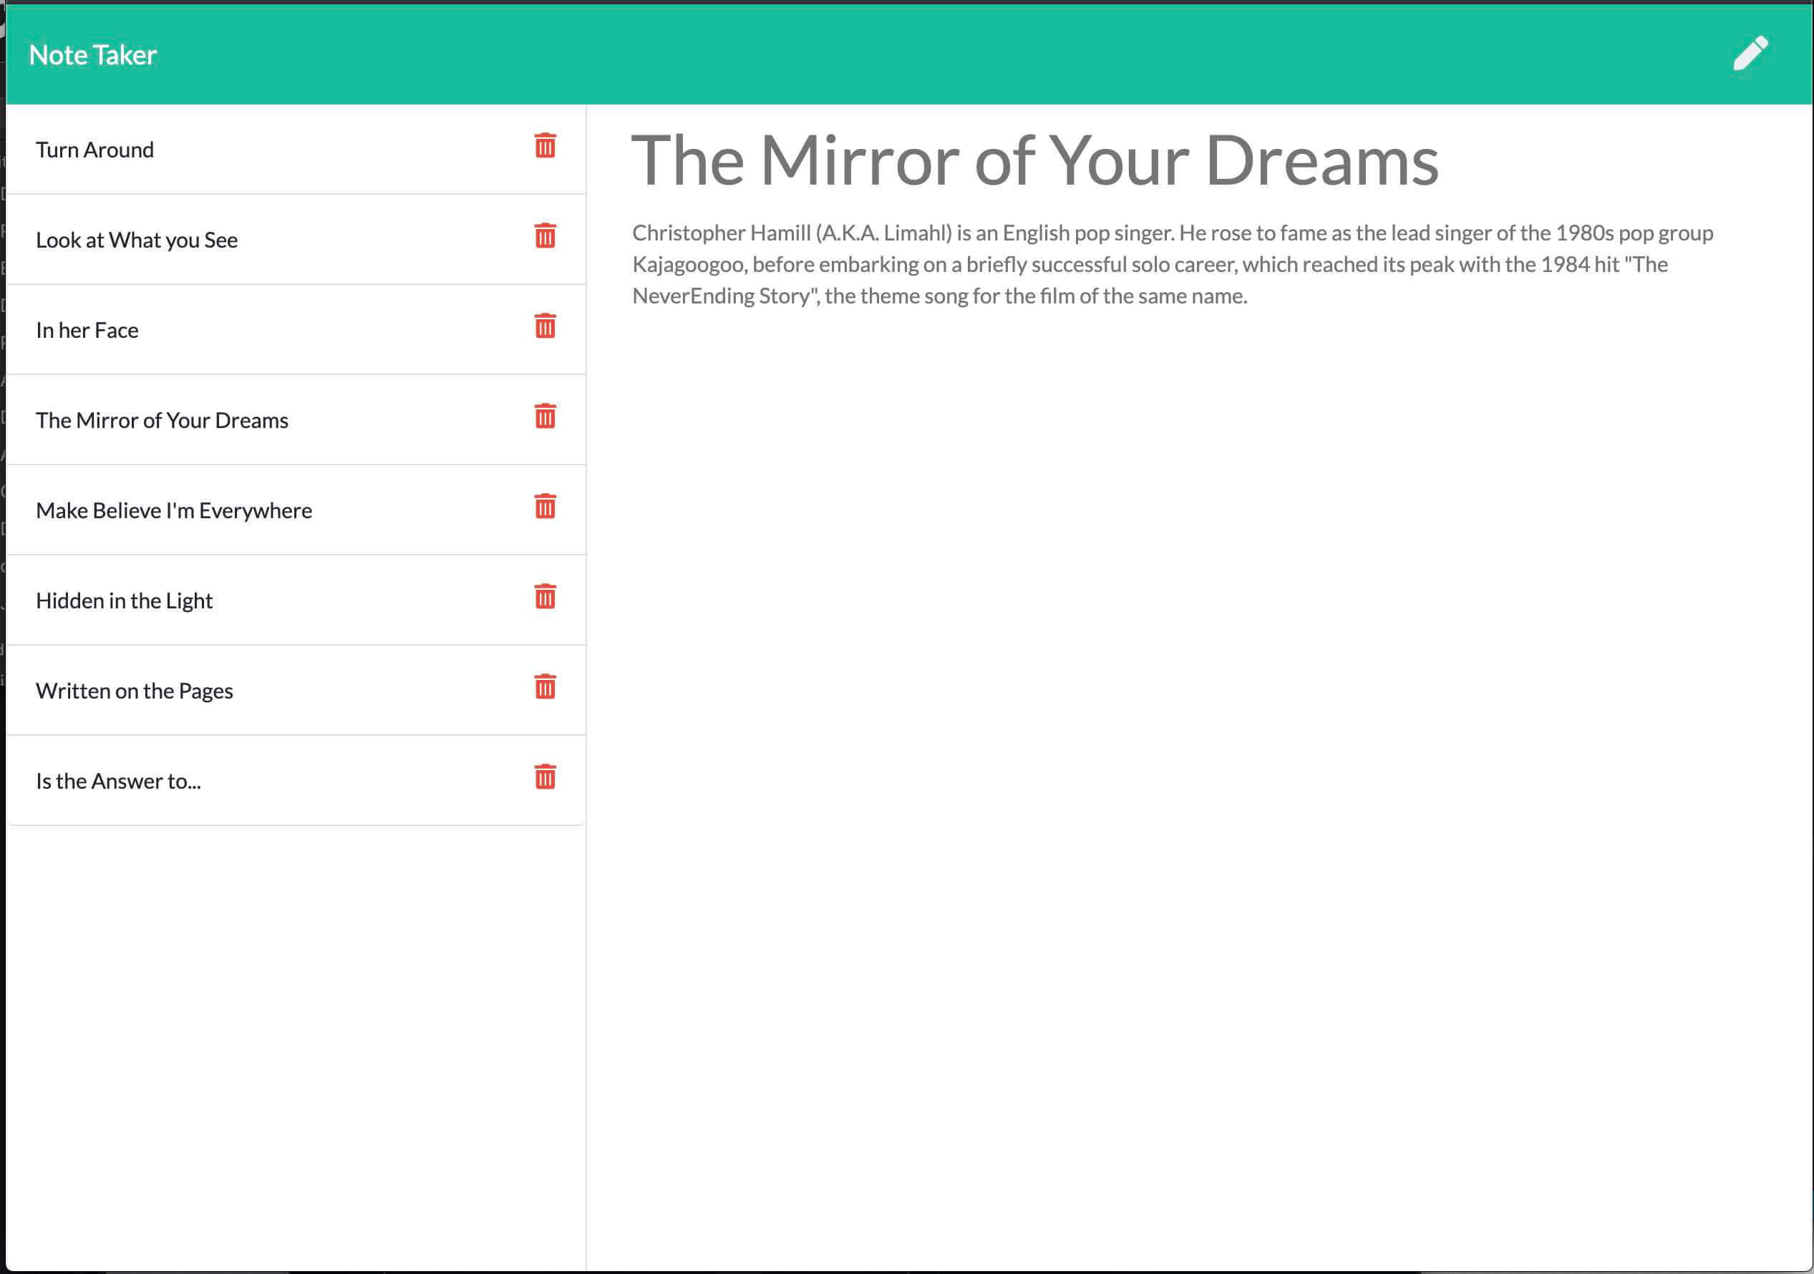Image resolution: width=1814 pixels, height=1274 pixels.
Task: Delete The Mirror of Your Dreams note
Action: click(545, 417)
